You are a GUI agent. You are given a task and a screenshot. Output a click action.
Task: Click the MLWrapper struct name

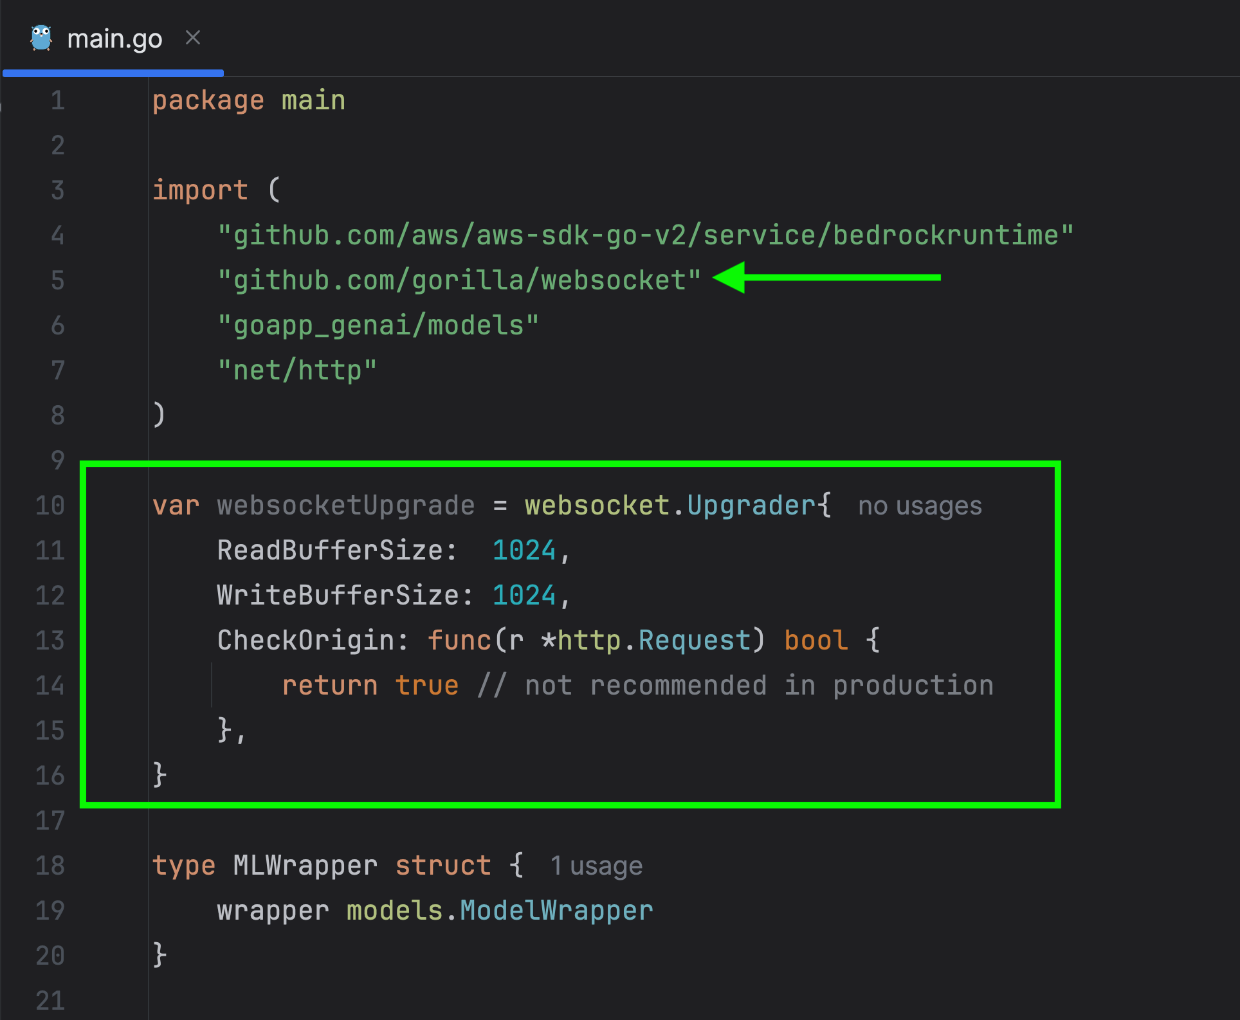click(305, 866)
